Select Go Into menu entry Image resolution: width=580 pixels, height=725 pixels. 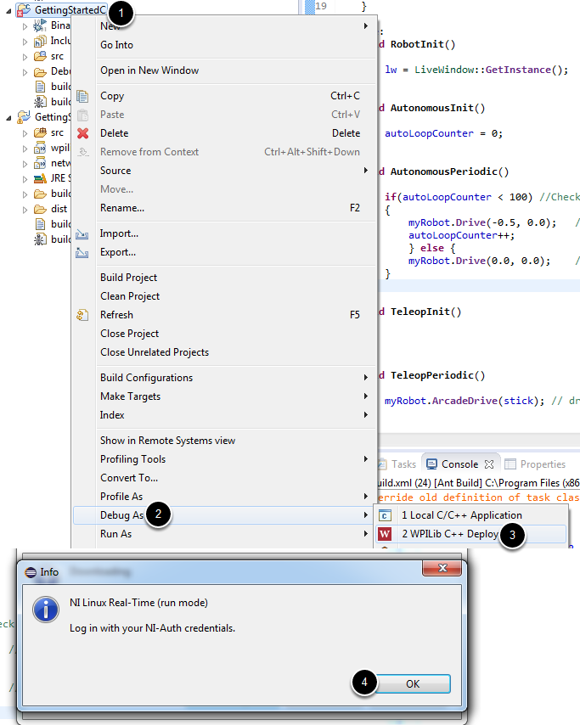224,45
